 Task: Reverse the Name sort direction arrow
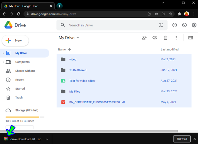coord(70,49)
